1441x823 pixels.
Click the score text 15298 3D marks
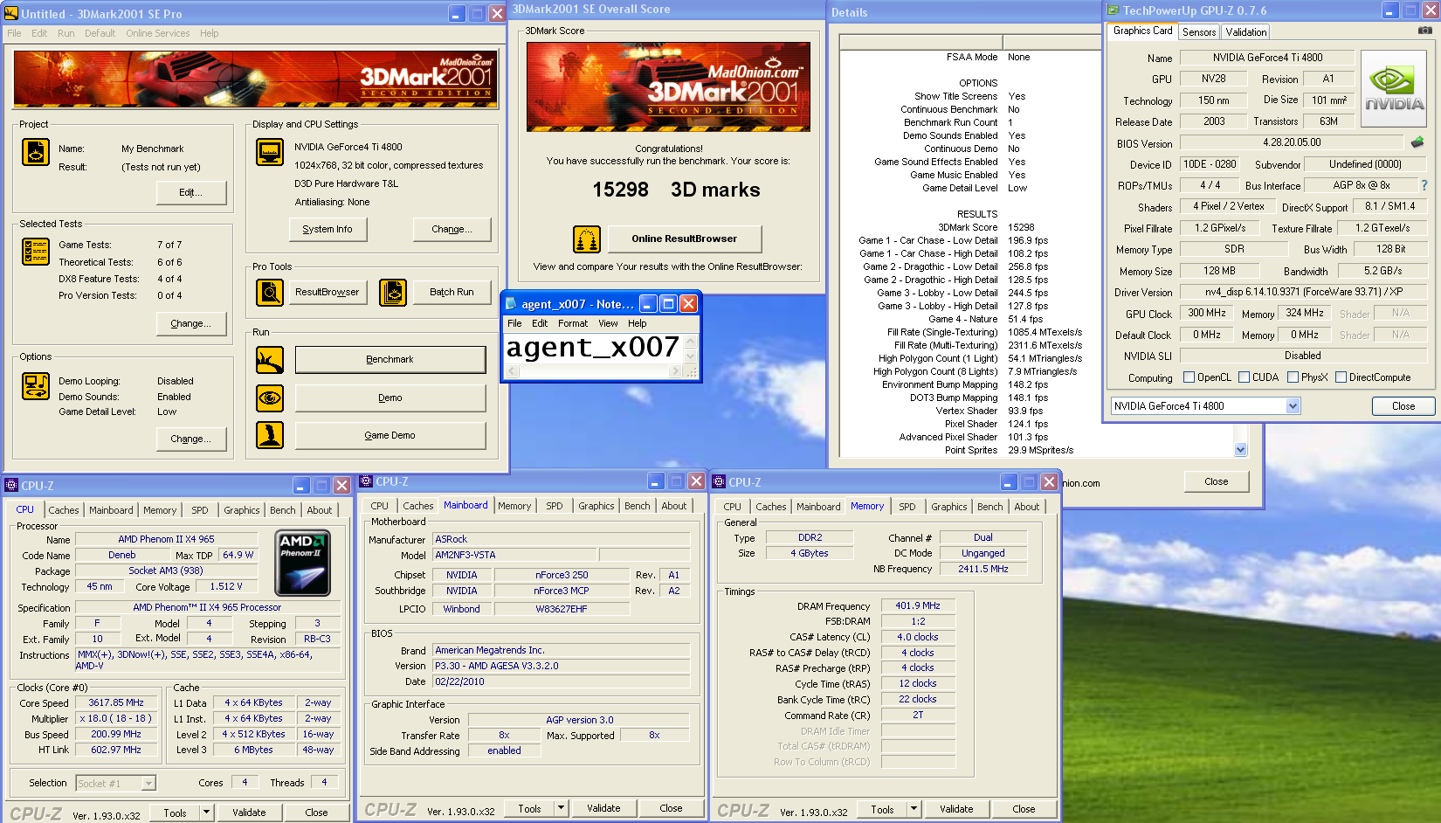click(x=676, y=190)
